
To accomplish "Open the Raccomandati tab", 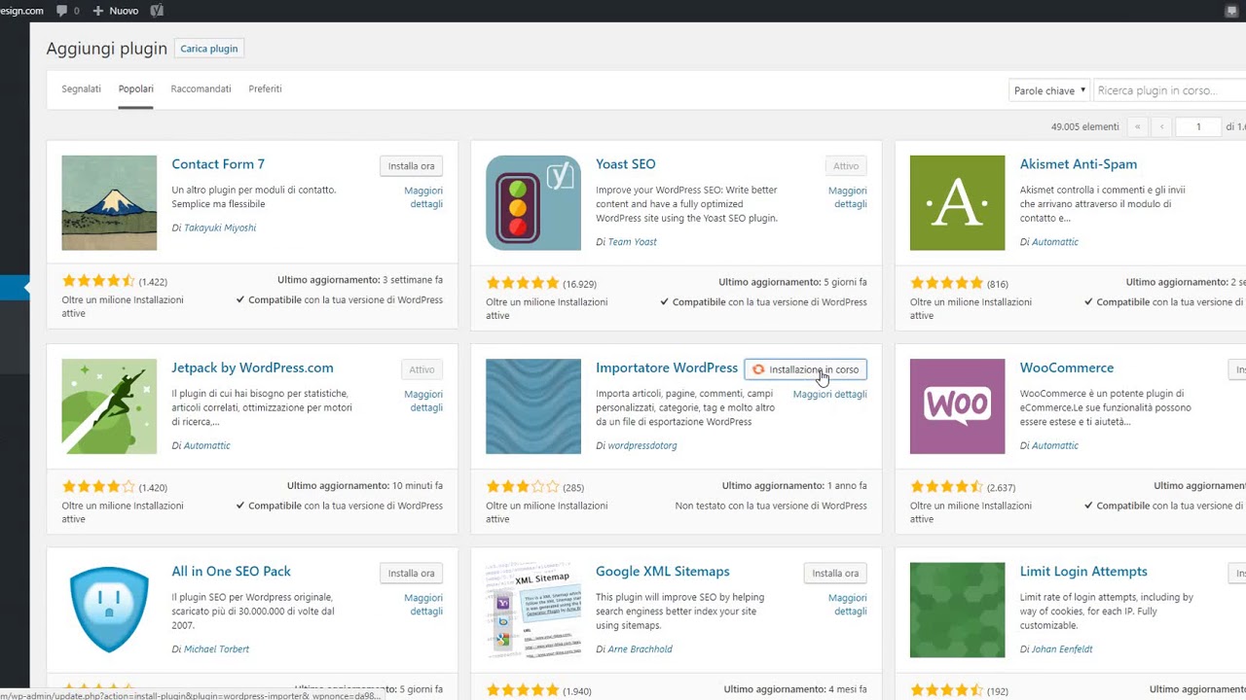I will tap(201, 88).
